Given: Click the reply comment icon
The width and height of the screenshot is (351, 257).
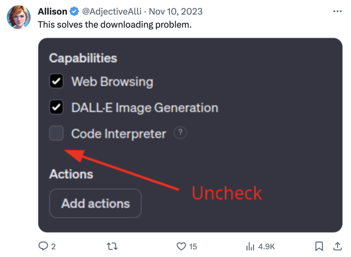Looking at the screenshot, I should click(43, 246).
